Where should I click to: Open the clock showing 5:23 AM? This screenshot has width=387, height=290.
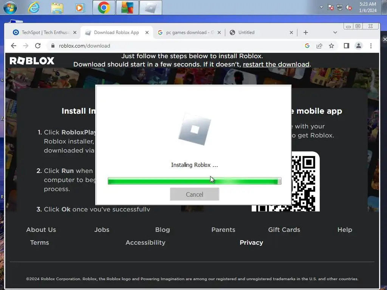(368, 7)
